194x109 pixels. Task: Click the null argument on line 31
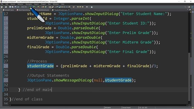point(98,80)
